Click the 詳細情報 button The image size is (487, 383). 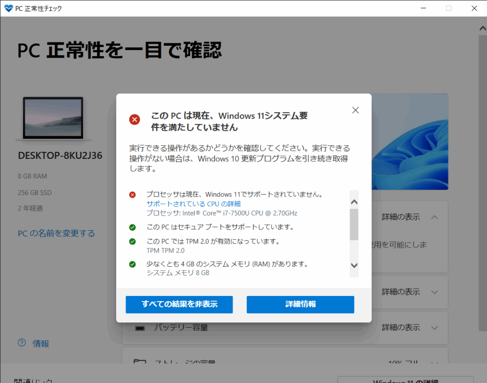point(301,304)
